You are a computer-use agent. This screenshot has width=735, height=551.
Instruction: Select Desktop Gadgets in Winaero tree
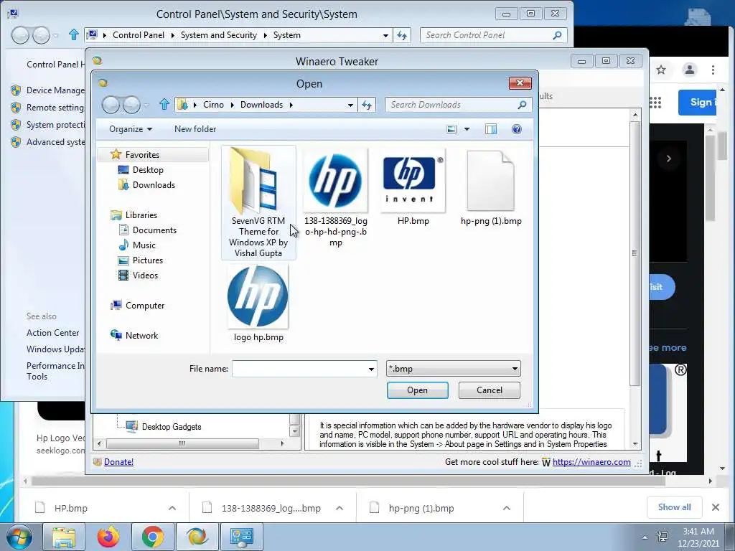172,427
